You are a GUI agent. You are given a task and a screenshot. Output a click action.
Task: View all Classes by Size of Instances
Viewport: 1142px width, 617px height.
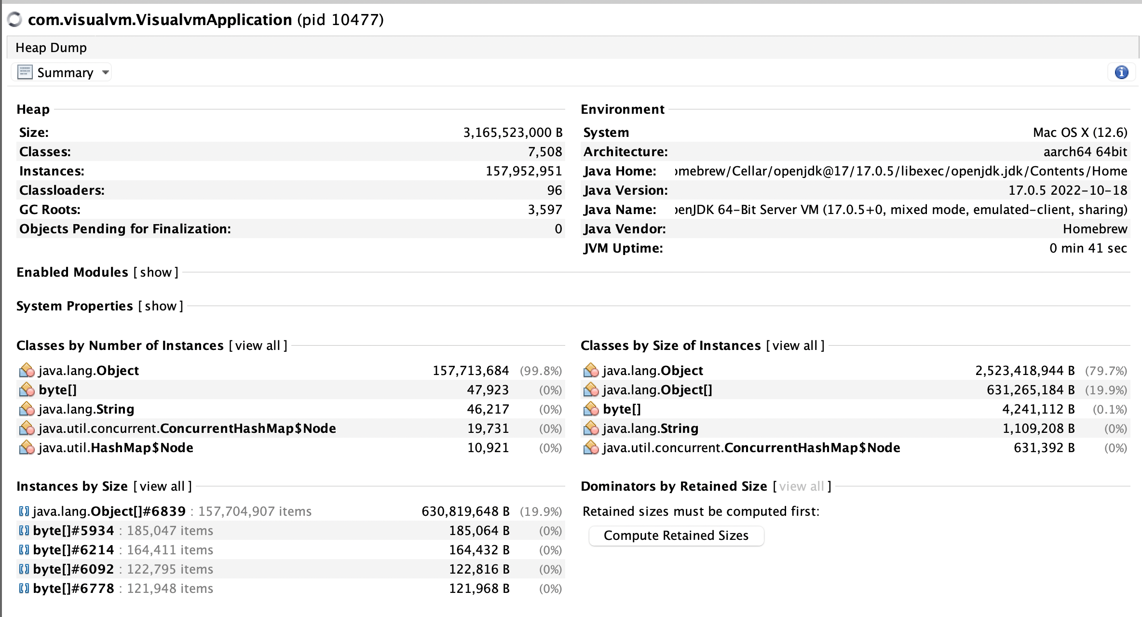tap(795, 346)
